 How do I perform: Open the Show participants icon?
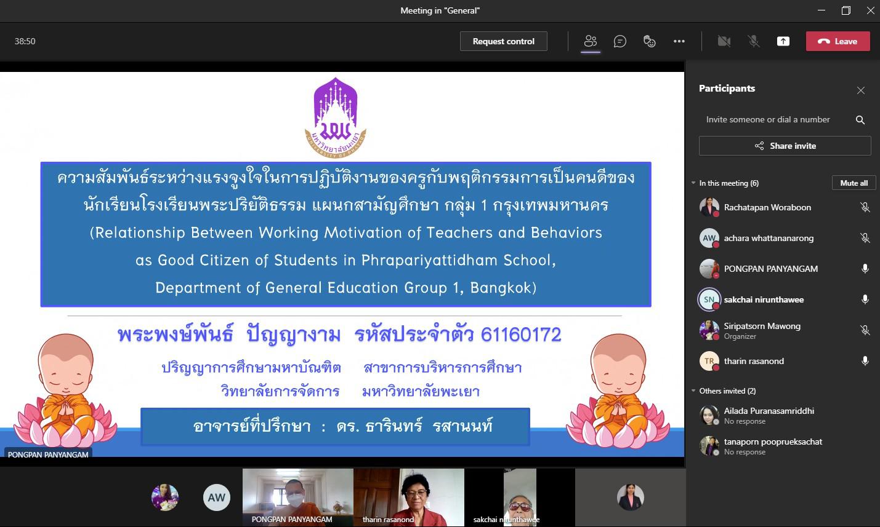590,41
